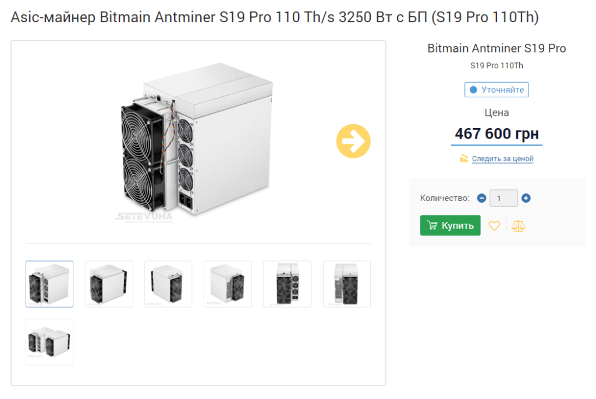
Task: Increase quantity with the plus button
Action: (x=526, y=198)
